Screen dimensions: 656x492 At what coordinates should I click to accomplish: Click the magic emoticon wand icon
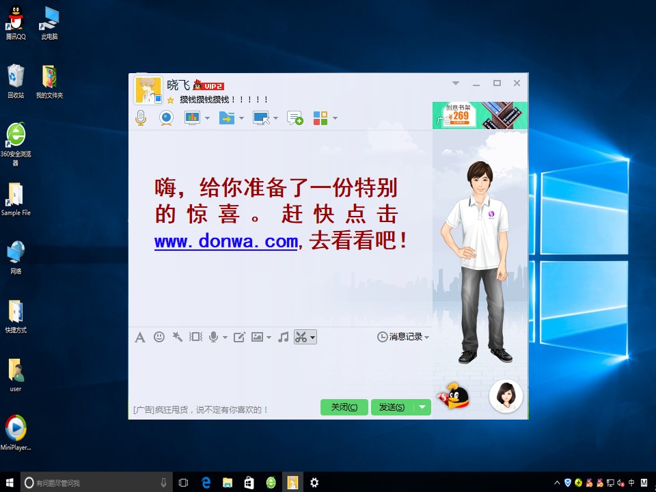(178, 337)
